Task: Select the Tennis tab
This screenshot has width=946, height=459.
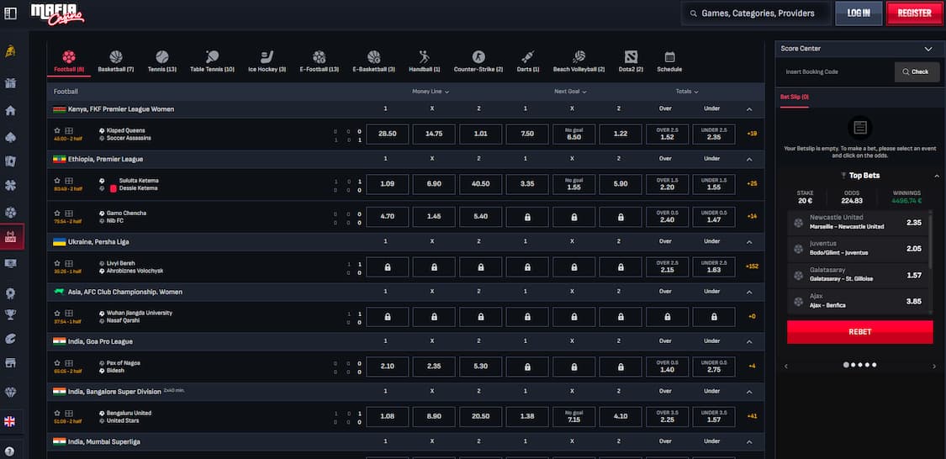Action: (161, 61)
